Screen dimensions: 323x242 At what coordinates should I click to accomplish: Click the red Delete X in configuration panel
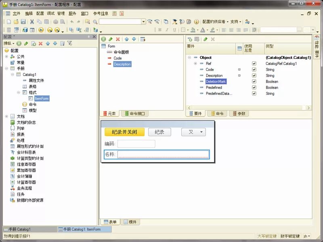pyautogui.click(x=41, y=44)
